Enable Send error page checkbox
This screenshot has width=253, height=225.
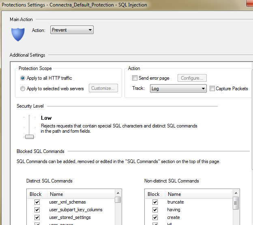click(135, 78)
